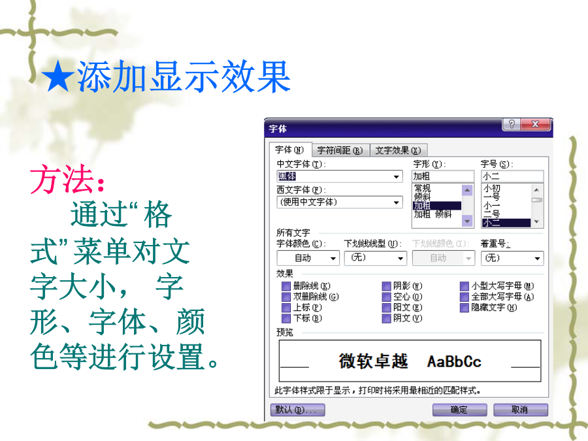Enable the 双删除线(G) checkbox
Viewport: 588px width, 441px height.
(286, 297)
